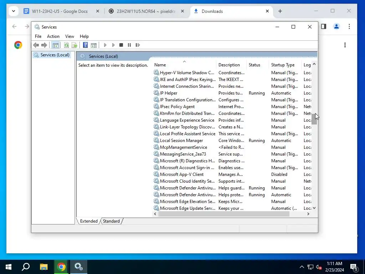Select Microsoft Edge Elevation Service row
The image size is (365, 274).
tap(232, 202)
